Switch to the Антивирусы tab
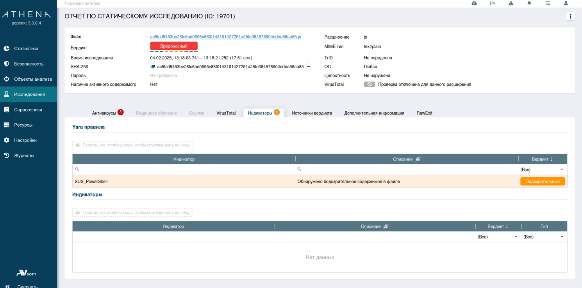 104,113
